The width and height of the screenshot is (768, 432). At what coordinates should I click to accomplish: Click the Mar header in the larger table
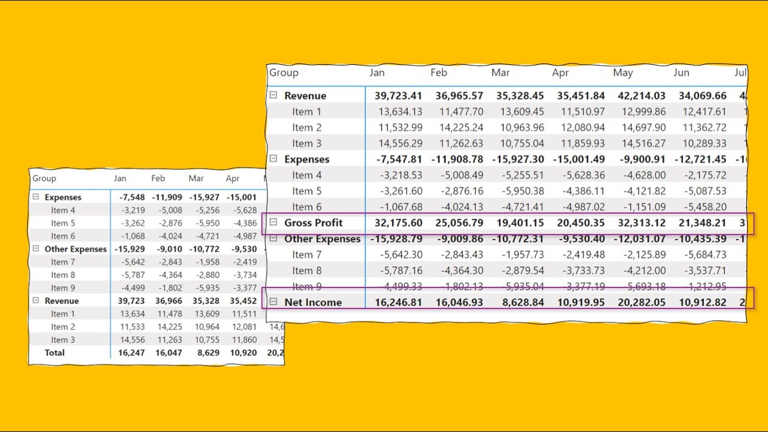coord(500,73)
